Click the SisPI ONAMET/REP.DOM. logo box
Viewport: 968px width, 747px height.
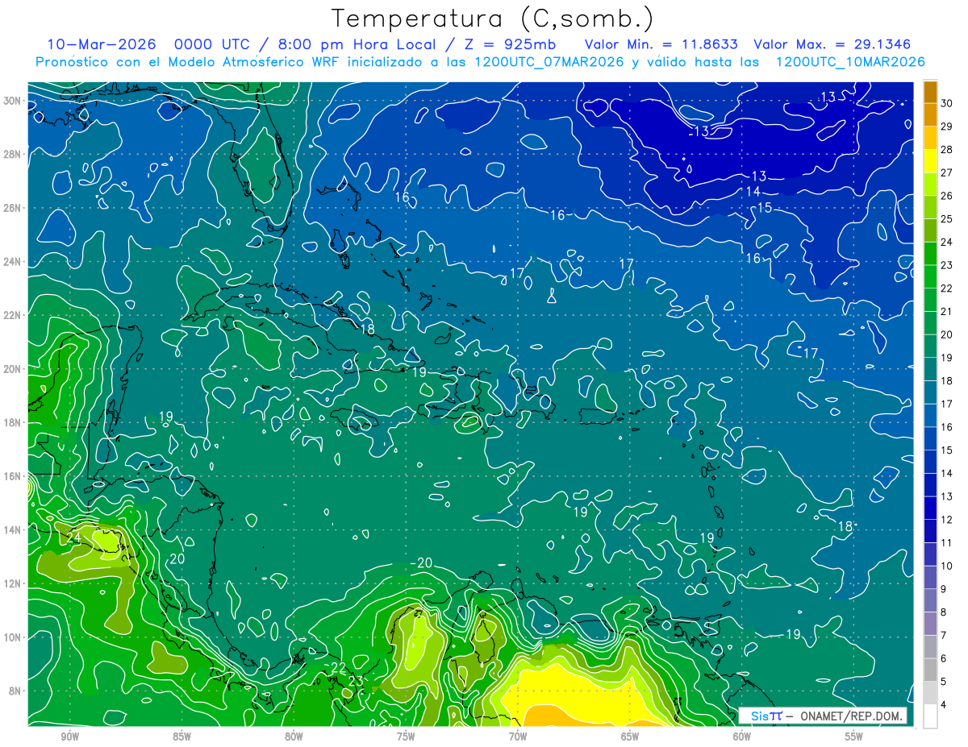[823, 716]
